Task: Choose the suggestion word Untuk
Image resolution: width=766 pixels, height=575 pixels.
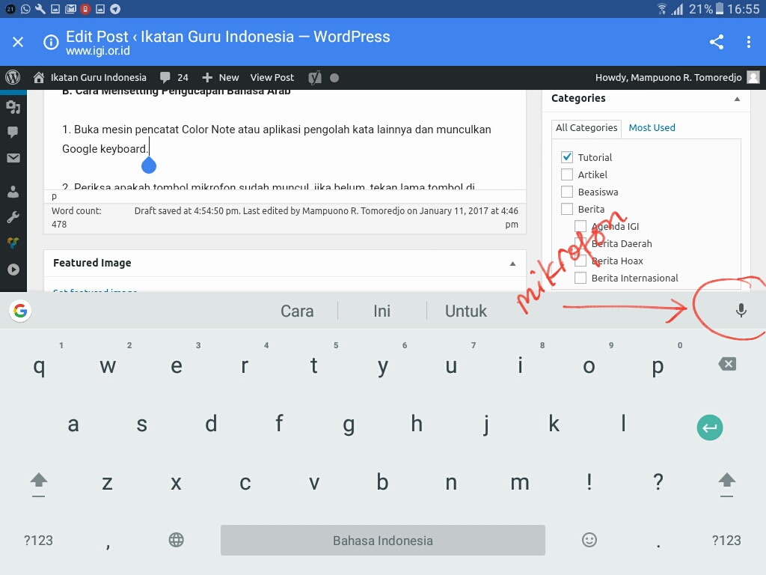Action: [x=466, y=311]
